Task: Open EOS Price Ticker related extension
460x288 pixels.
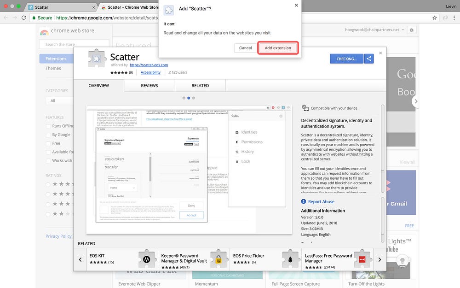Action: point(265,259)
